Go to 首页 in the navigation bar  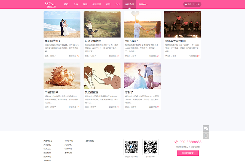(x=66, y=4)
